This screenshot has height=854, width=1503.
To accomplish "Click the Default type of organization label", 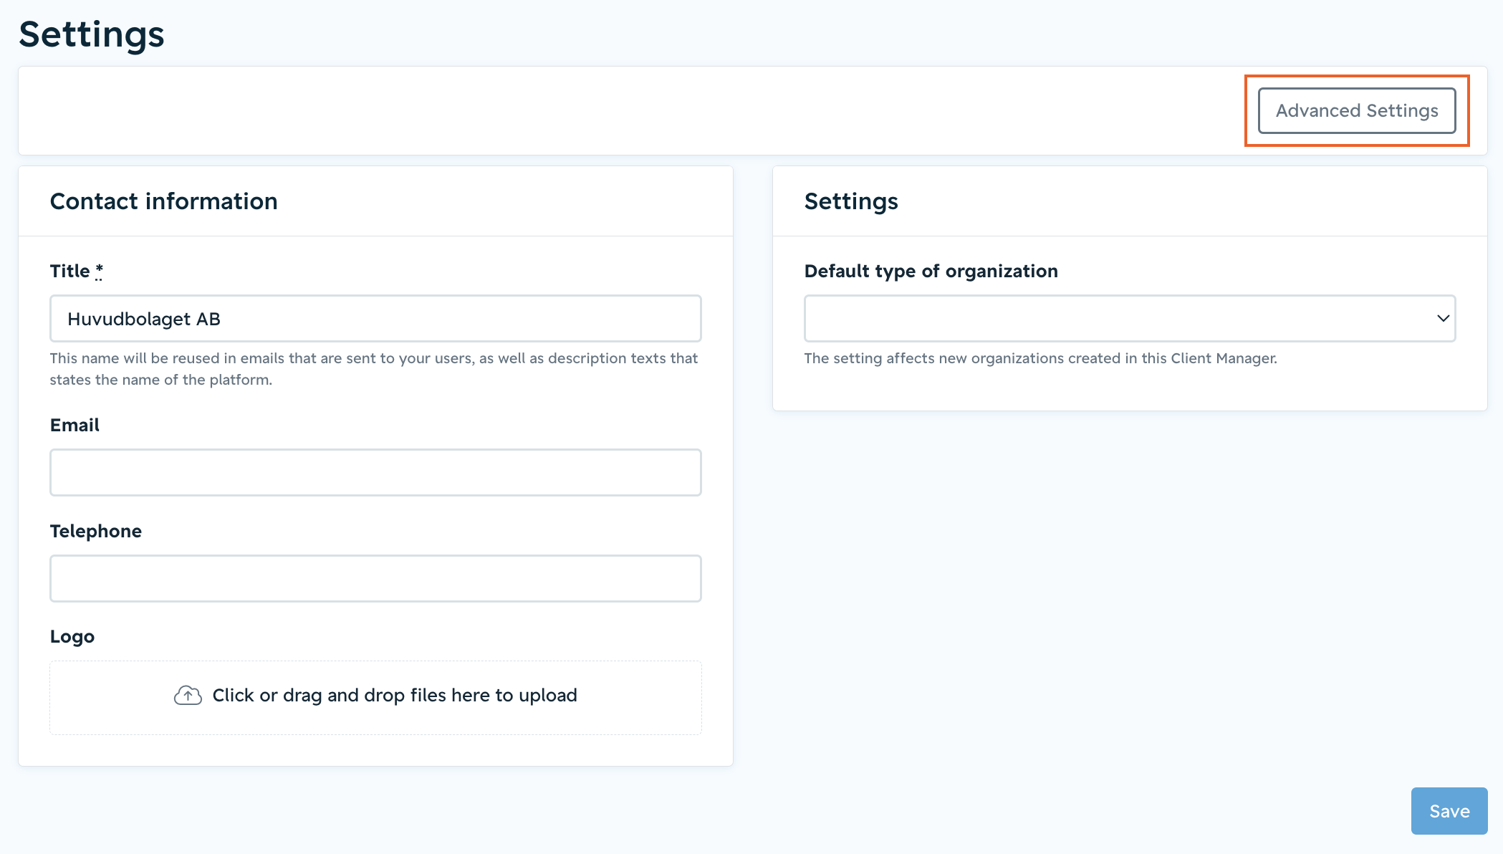I will pyautogui.click(x=931, y=271).
